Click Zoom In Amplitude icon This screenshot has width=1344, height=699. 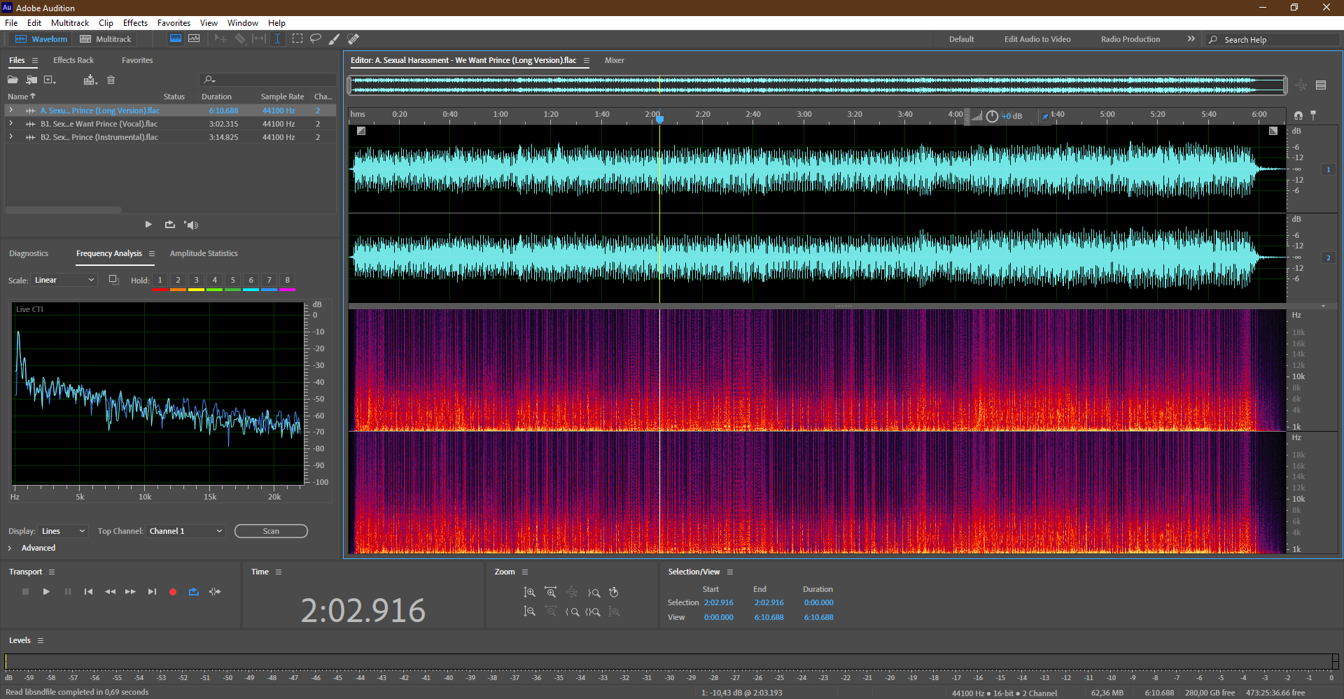[x=530, y=592]
